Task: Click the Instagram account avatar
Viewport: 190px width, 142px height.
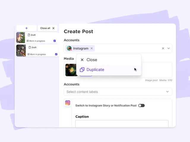Action: (69, 48)
